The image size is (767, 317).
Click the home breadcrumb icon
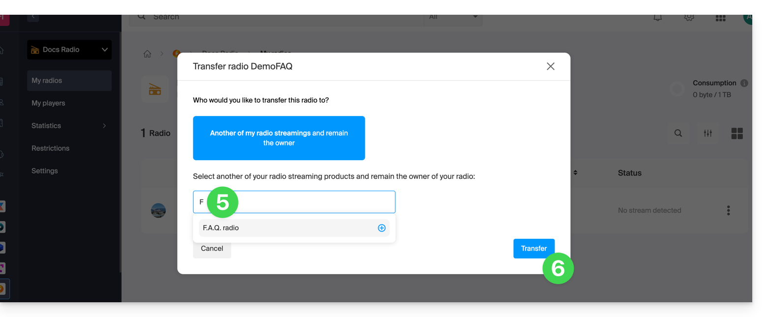click(147, 54)
